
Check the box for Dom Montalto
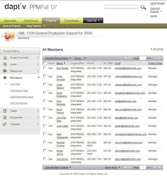pyautogui.click(x=44, y=101)
